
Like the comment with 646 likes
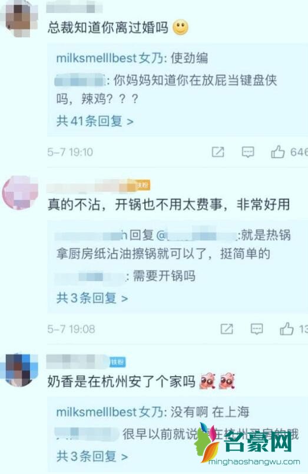(277, 152)
